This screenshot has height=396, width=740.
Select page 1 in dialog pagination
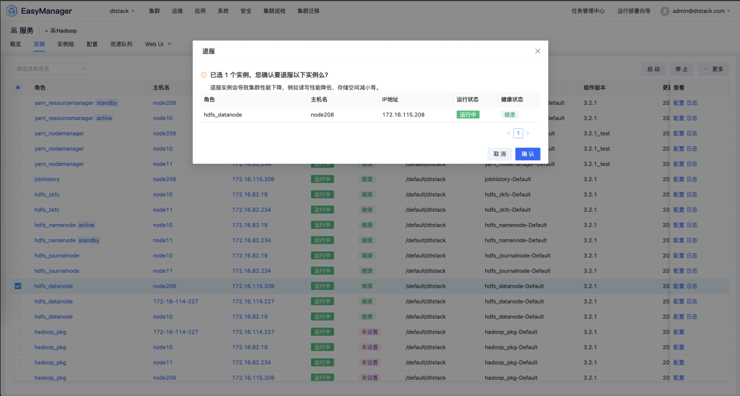tap(518, 134)
